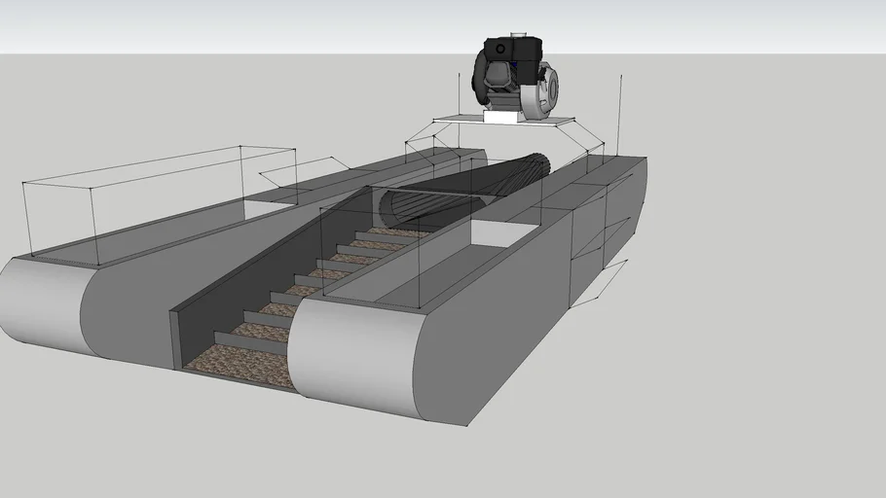Select the flat platform plate beneath the engine
This screenshot has height=498, width=886.
458,120
